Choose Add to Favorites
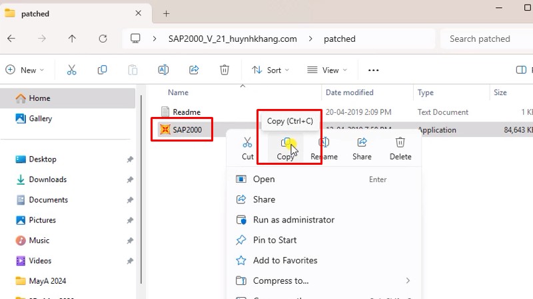533x299 pixels. coord(324,260)
